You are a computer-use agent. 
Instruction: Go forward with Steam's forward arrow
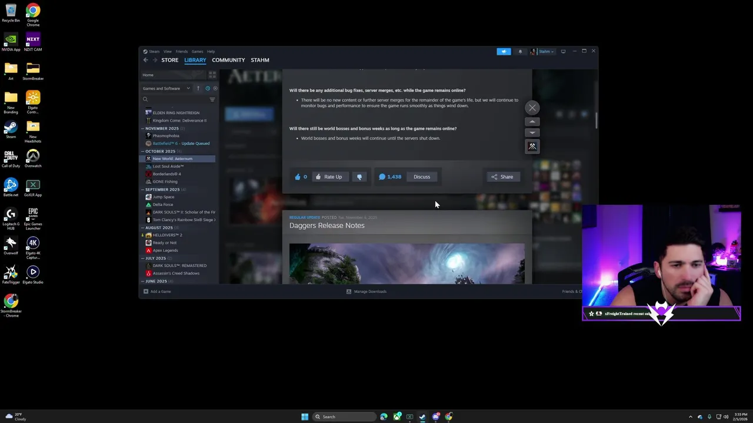pos(155,60)
